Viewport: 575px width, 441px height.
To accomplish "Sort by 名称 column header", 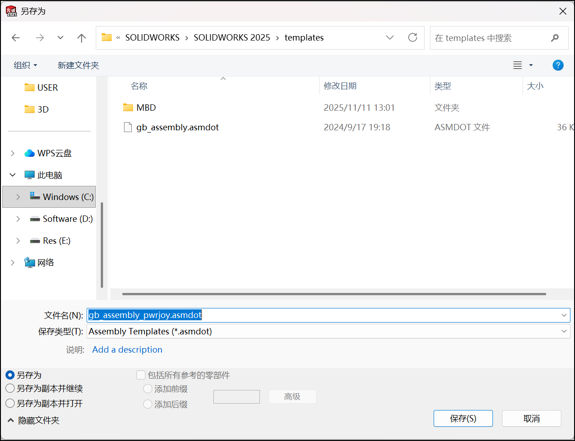I will point(139,86).
